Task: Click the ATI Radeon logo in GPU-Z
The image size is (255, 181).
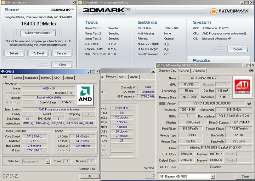Action: pyautogui.click(x=242, y=87)
